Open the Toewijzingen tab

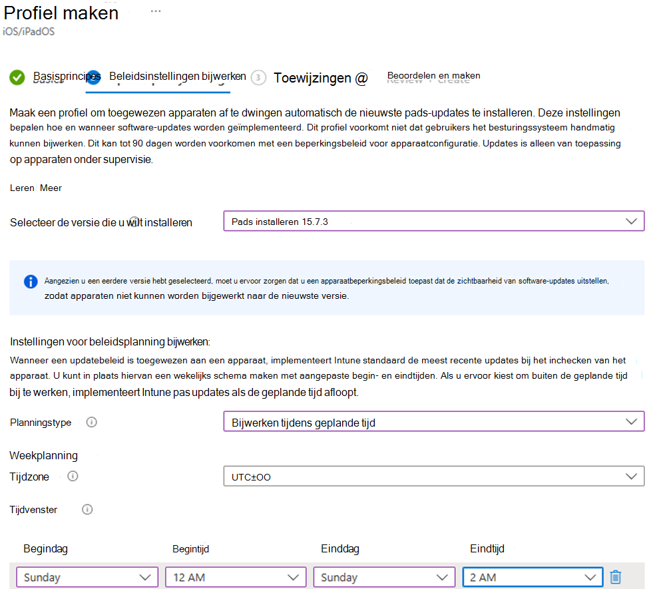point(320,78)
